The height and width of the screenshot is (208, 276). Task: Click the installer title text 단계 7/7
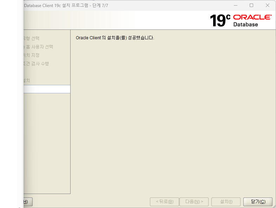100,6
